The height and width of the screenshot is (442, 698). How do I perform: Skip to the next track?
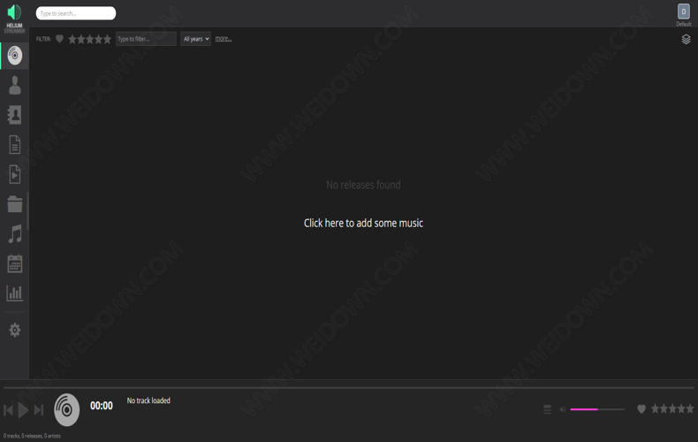point(39,410)
